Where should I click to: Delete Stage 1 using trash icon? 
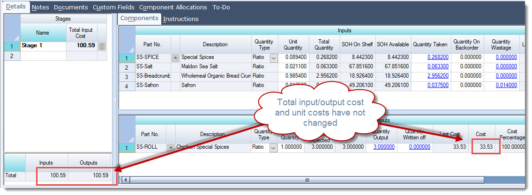tap(101, 46)
